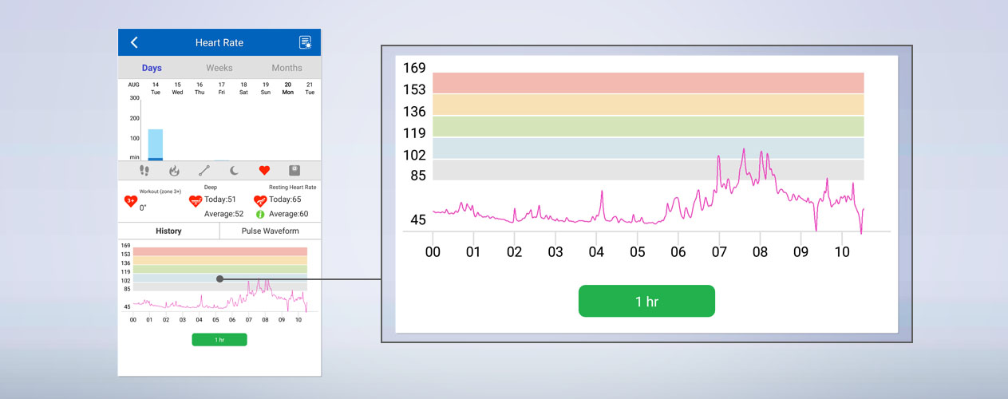Select Mon 20 date in day header
This screenshot has height=399, width=1008.
(287, 88)
